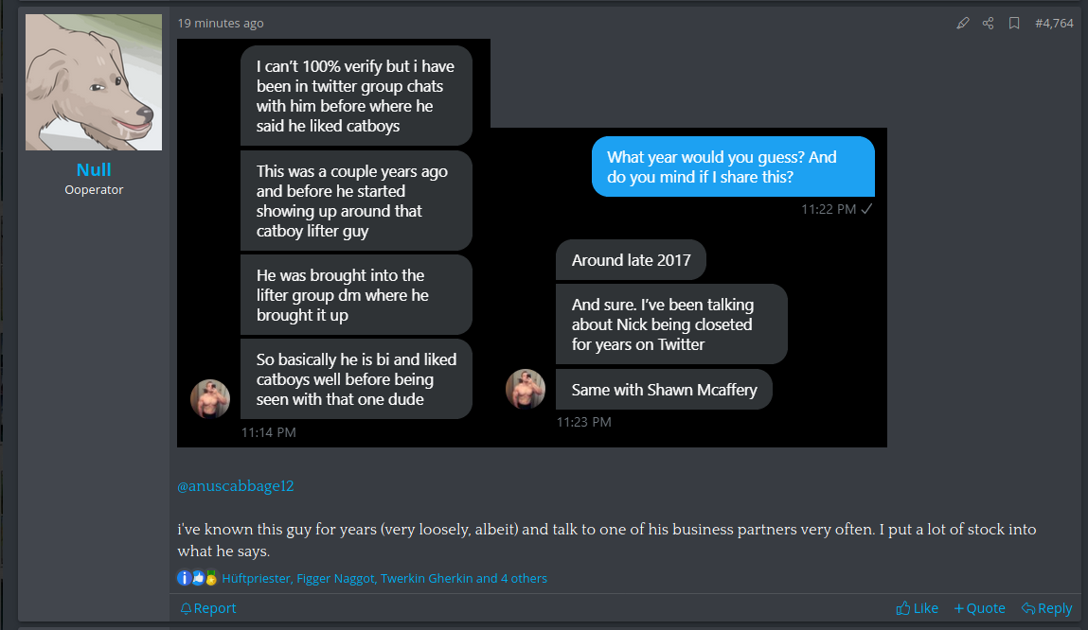Screen dimensions: 1088x630
Task: Open the post number #4,764 permalink
Action: (x=1054, y=23)
